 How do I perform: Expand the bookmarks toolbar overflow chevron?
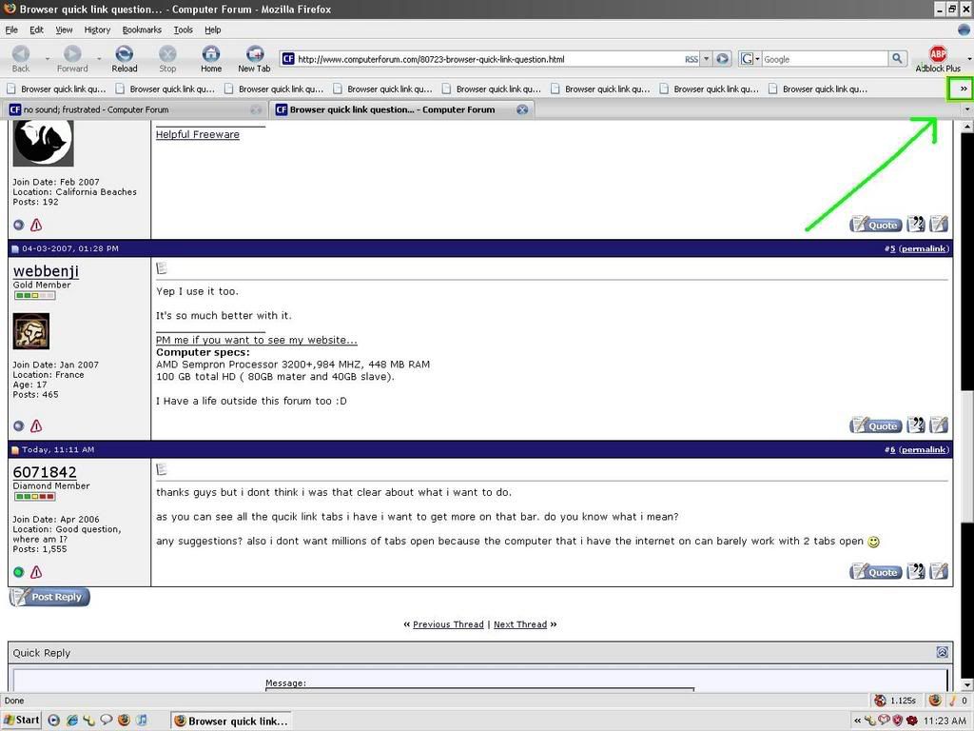pyautogui.click(x=963, y=89)
